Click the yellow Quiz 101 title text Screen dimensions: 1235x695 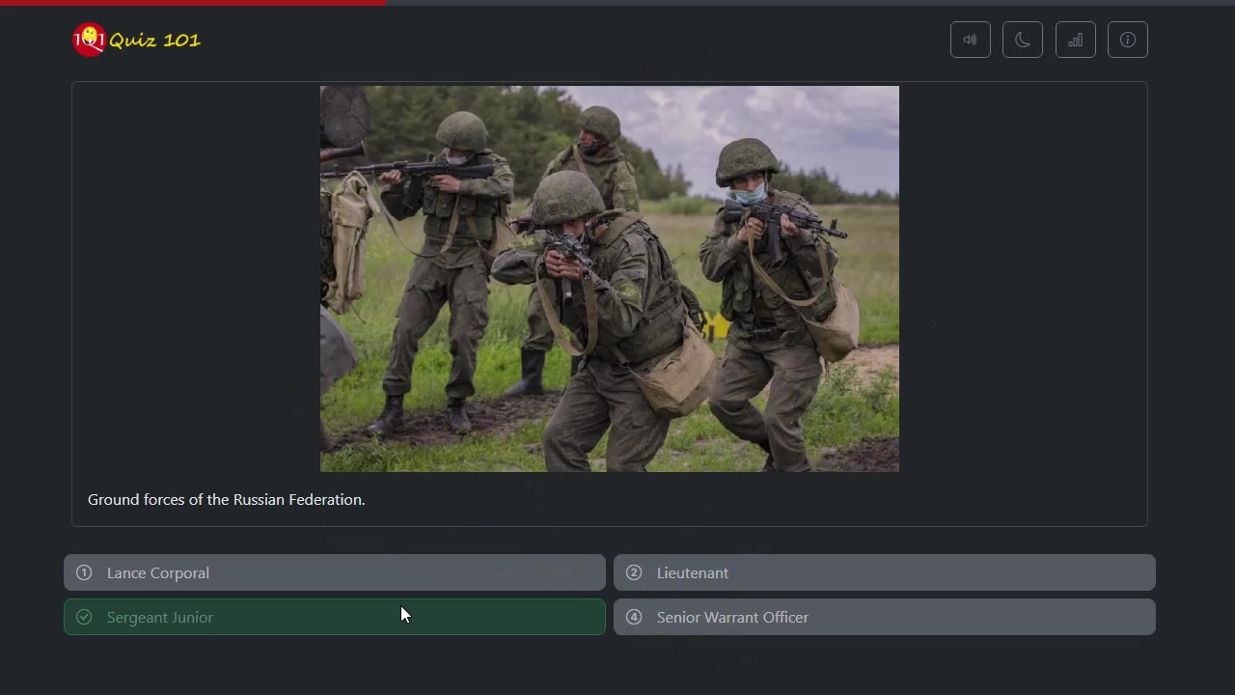(154, 40)
